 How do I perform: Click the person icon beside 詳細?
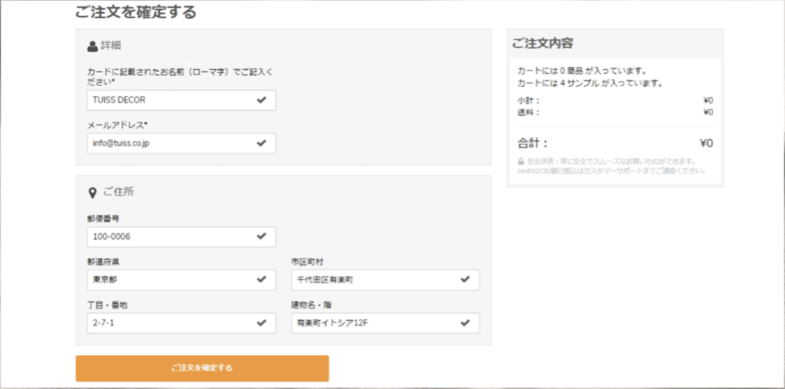(92, 46)
